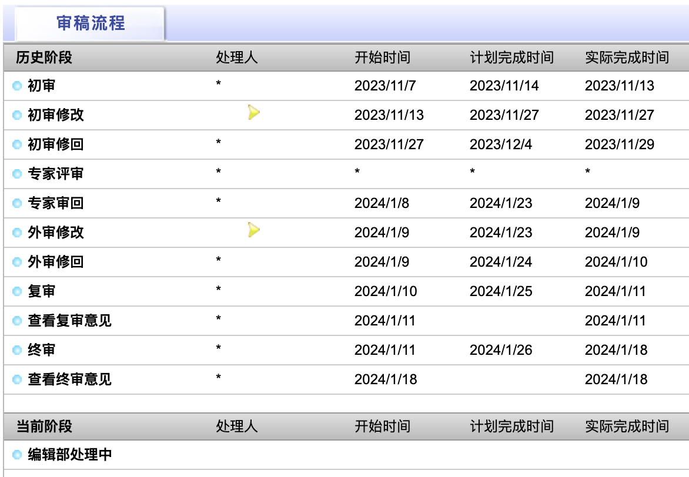Open the 查看终审意见 stage link

tap(69, 379)
